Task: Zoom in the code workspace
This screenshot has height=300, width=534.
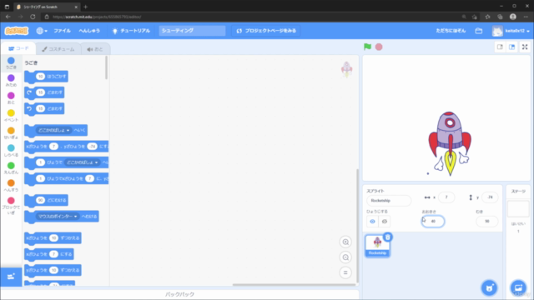Action: (x=345, y=242)
